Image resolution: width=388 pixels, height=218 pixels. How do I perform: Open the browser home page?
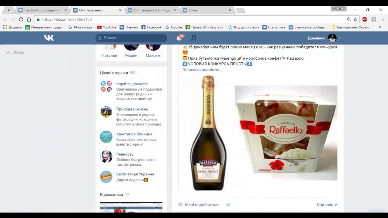click(29, 19)
